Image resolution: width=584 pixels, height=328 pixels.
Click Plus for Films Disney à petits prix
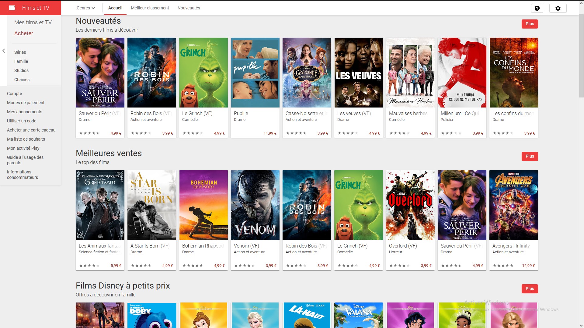click(530, 289)
